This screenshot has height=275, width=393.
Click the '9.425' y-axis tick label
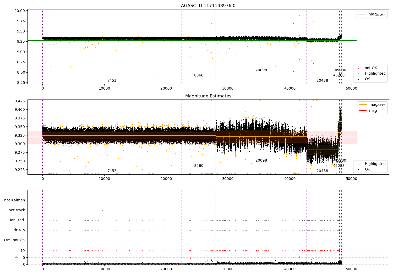click(21, 101)
